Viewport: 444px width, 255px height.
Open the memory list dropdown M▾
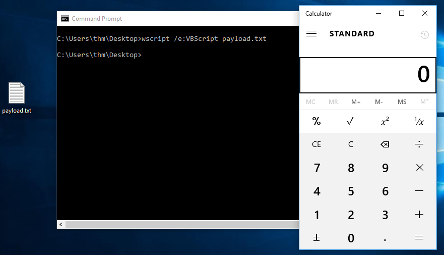(x=424, y=102)
